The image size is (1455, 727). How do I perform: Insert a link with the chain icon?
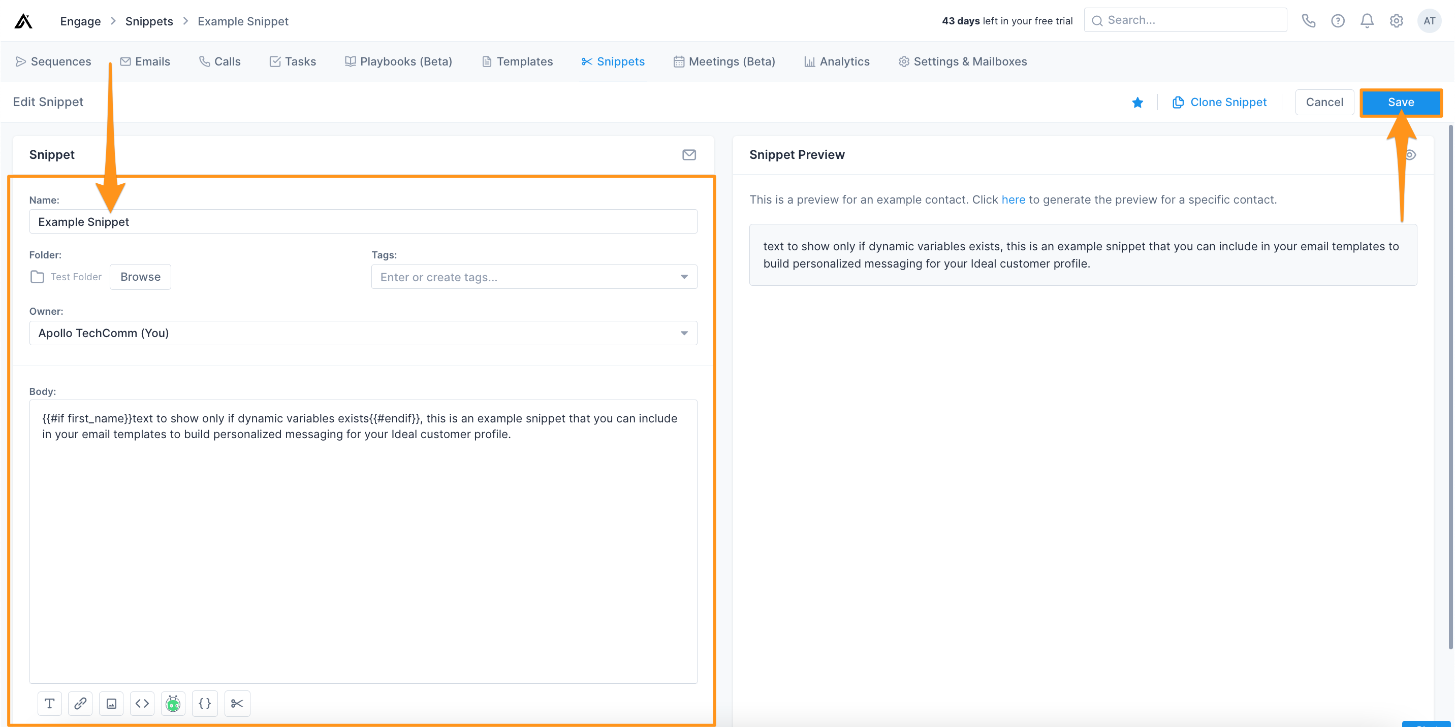80,703
